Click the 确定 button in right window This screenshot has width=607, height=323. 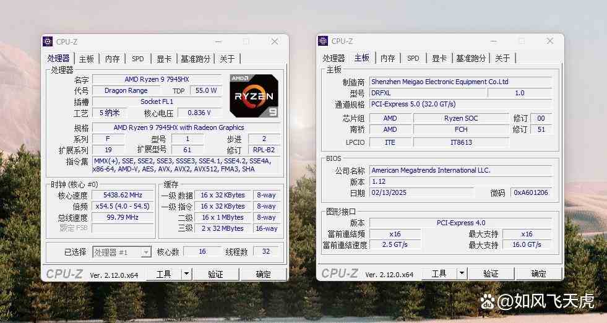538,274
